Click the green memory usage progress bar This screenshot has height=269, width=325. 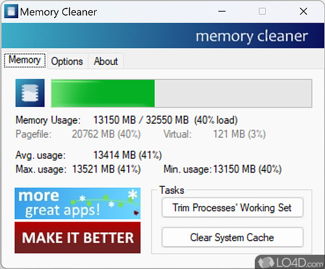[x=181, y=93]
